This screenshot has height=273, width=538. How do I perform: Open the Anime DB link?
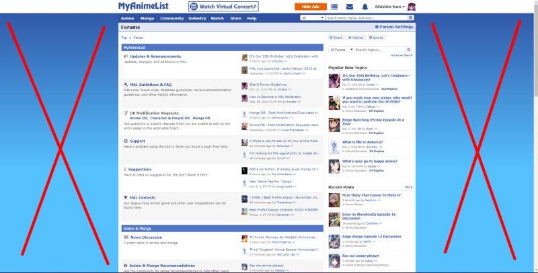[139, 118]
